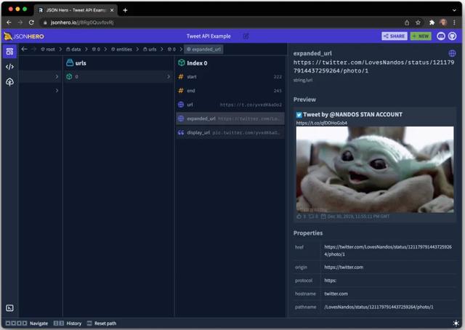Open the terminal icon at bottom left

[9, 308]
